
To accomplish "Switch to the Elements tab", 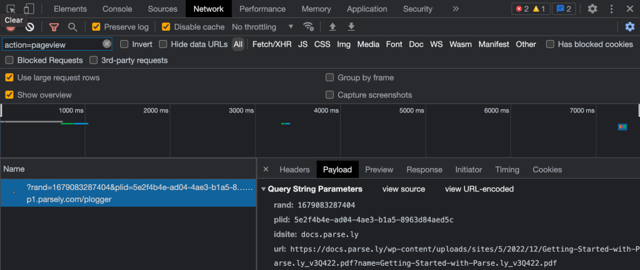I will point(70,9).
